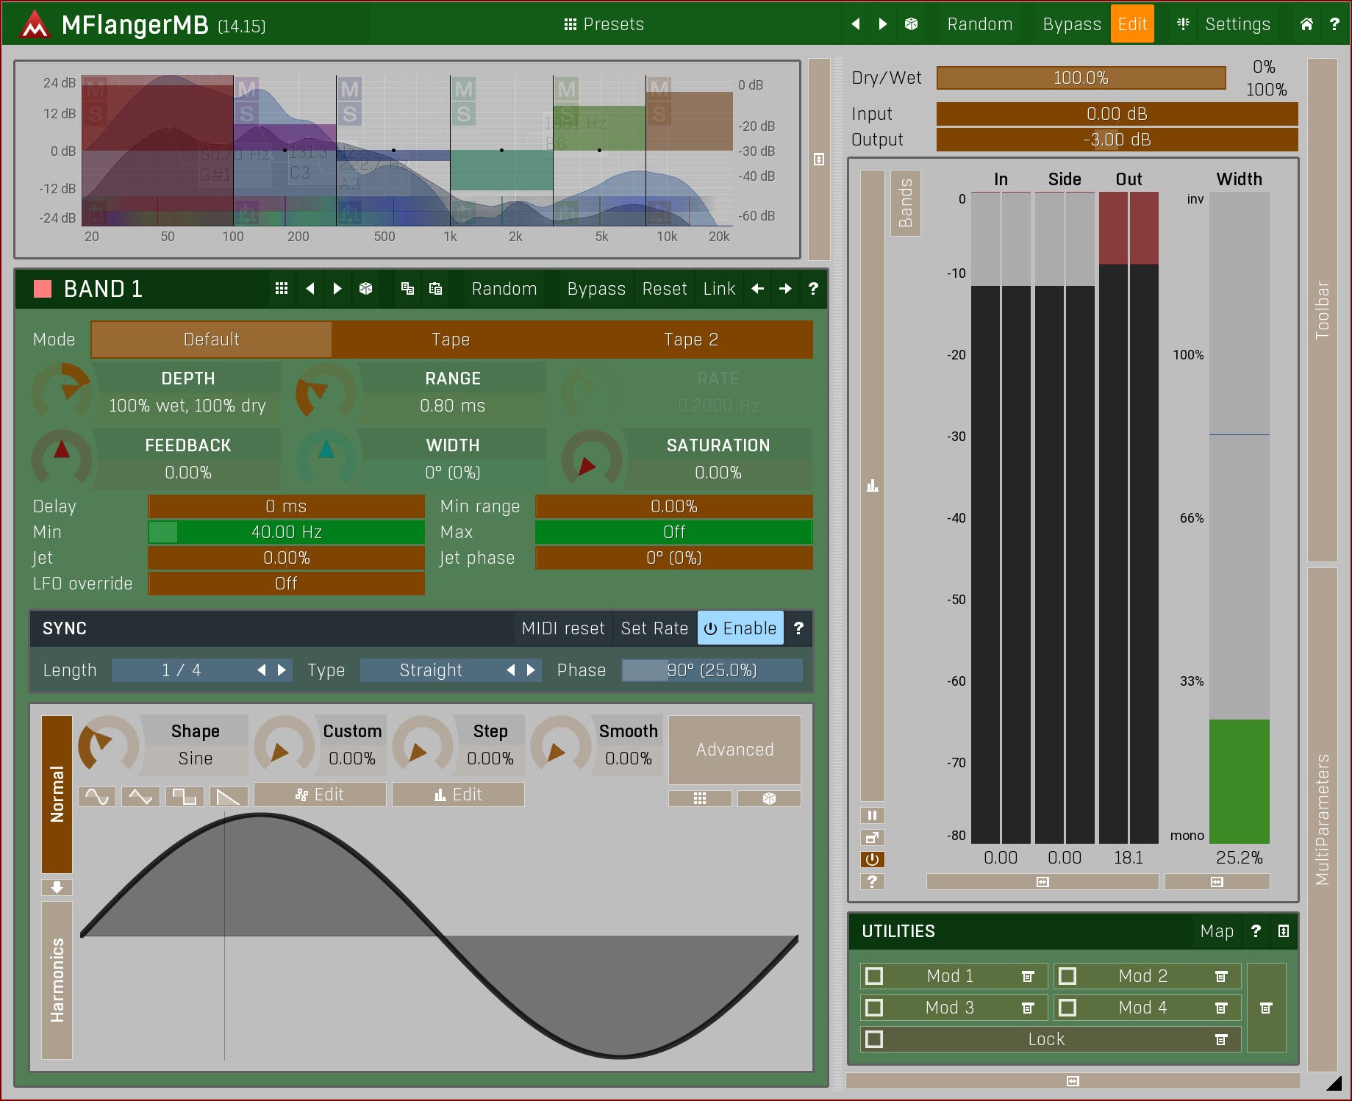The height and width of the screenshot is (1101, 1352).
Task: Select the Tape 2 mode
Action: 690,340
